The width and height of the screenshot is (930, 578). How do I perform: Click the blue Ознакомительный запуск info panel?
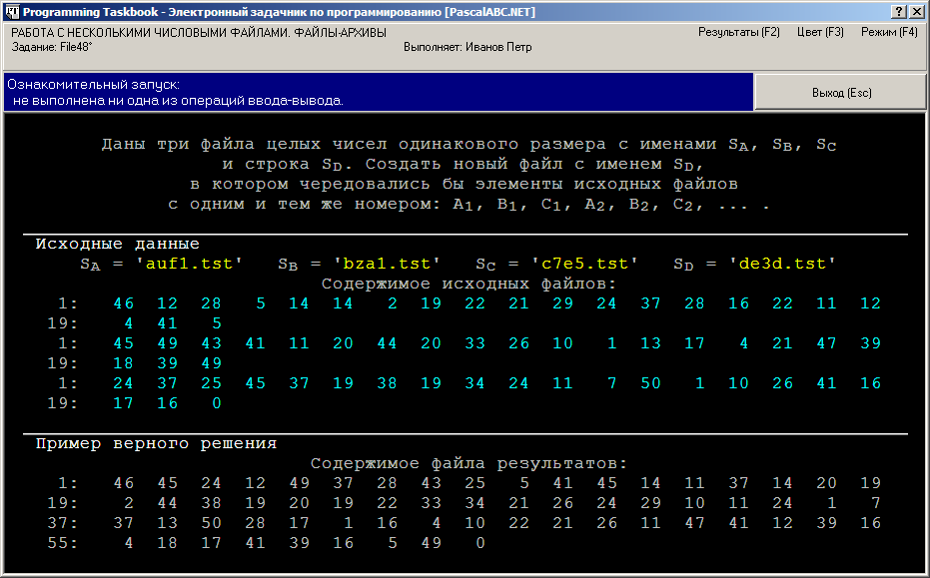pyautogui.click(x=379, y=93)
